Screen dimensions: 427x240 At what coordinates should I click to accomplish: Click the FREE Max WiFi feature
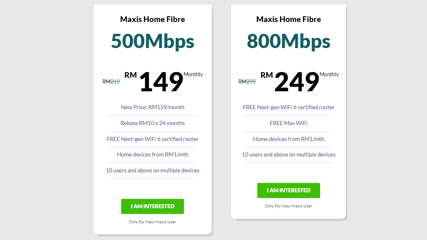pos(289,123)
